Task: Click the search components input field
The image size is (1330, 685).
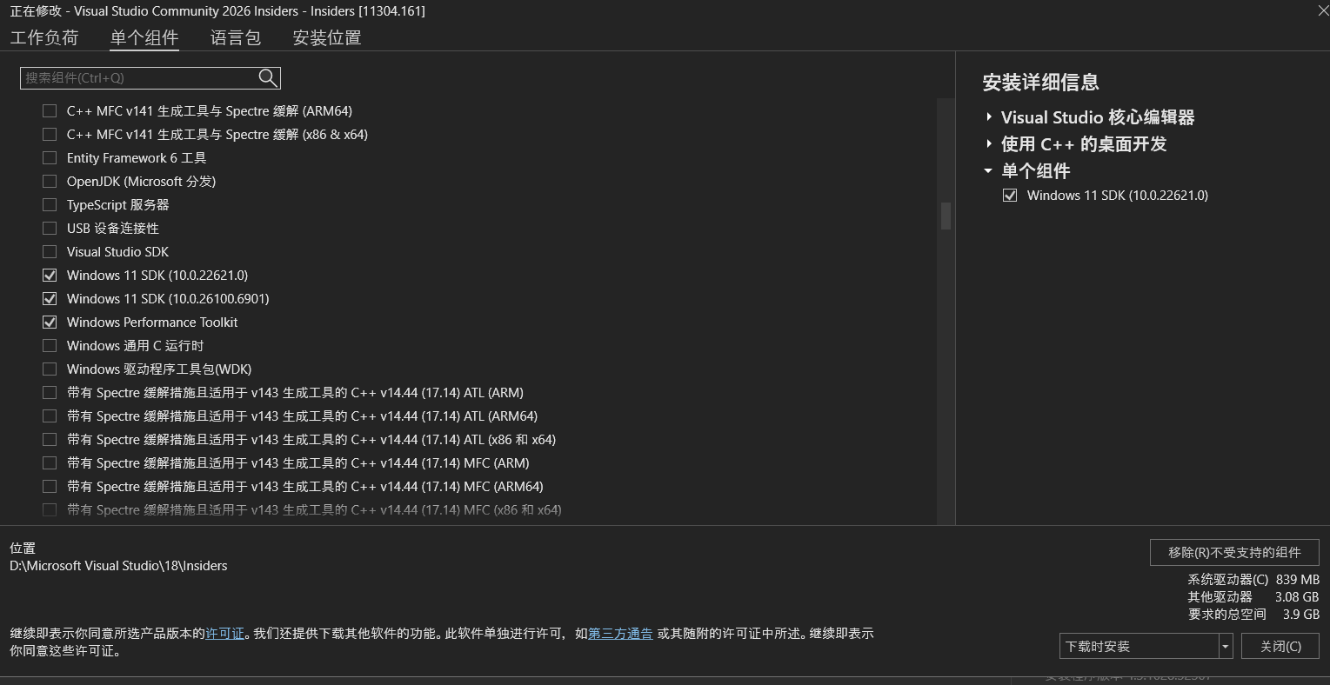Action: [139, 77]
